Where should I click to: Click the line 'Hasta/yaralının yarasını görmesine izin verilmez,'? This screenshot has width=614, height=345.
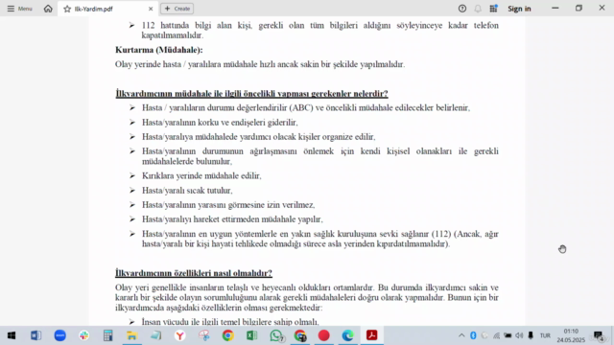(x=228, y=205)
